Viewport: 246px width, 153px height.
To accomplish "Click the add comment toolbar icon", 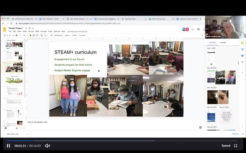I will coord(51,35).
